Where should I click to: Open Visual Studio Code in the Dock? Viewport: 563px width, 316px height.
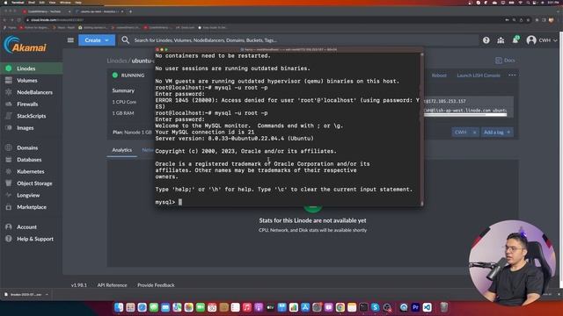click(x=427, y=307)
